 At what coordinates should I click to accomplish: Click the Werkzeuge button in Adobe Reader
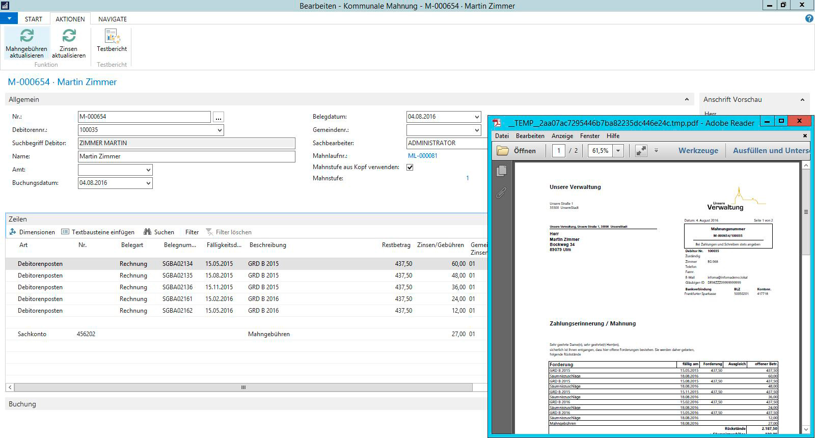698,151
